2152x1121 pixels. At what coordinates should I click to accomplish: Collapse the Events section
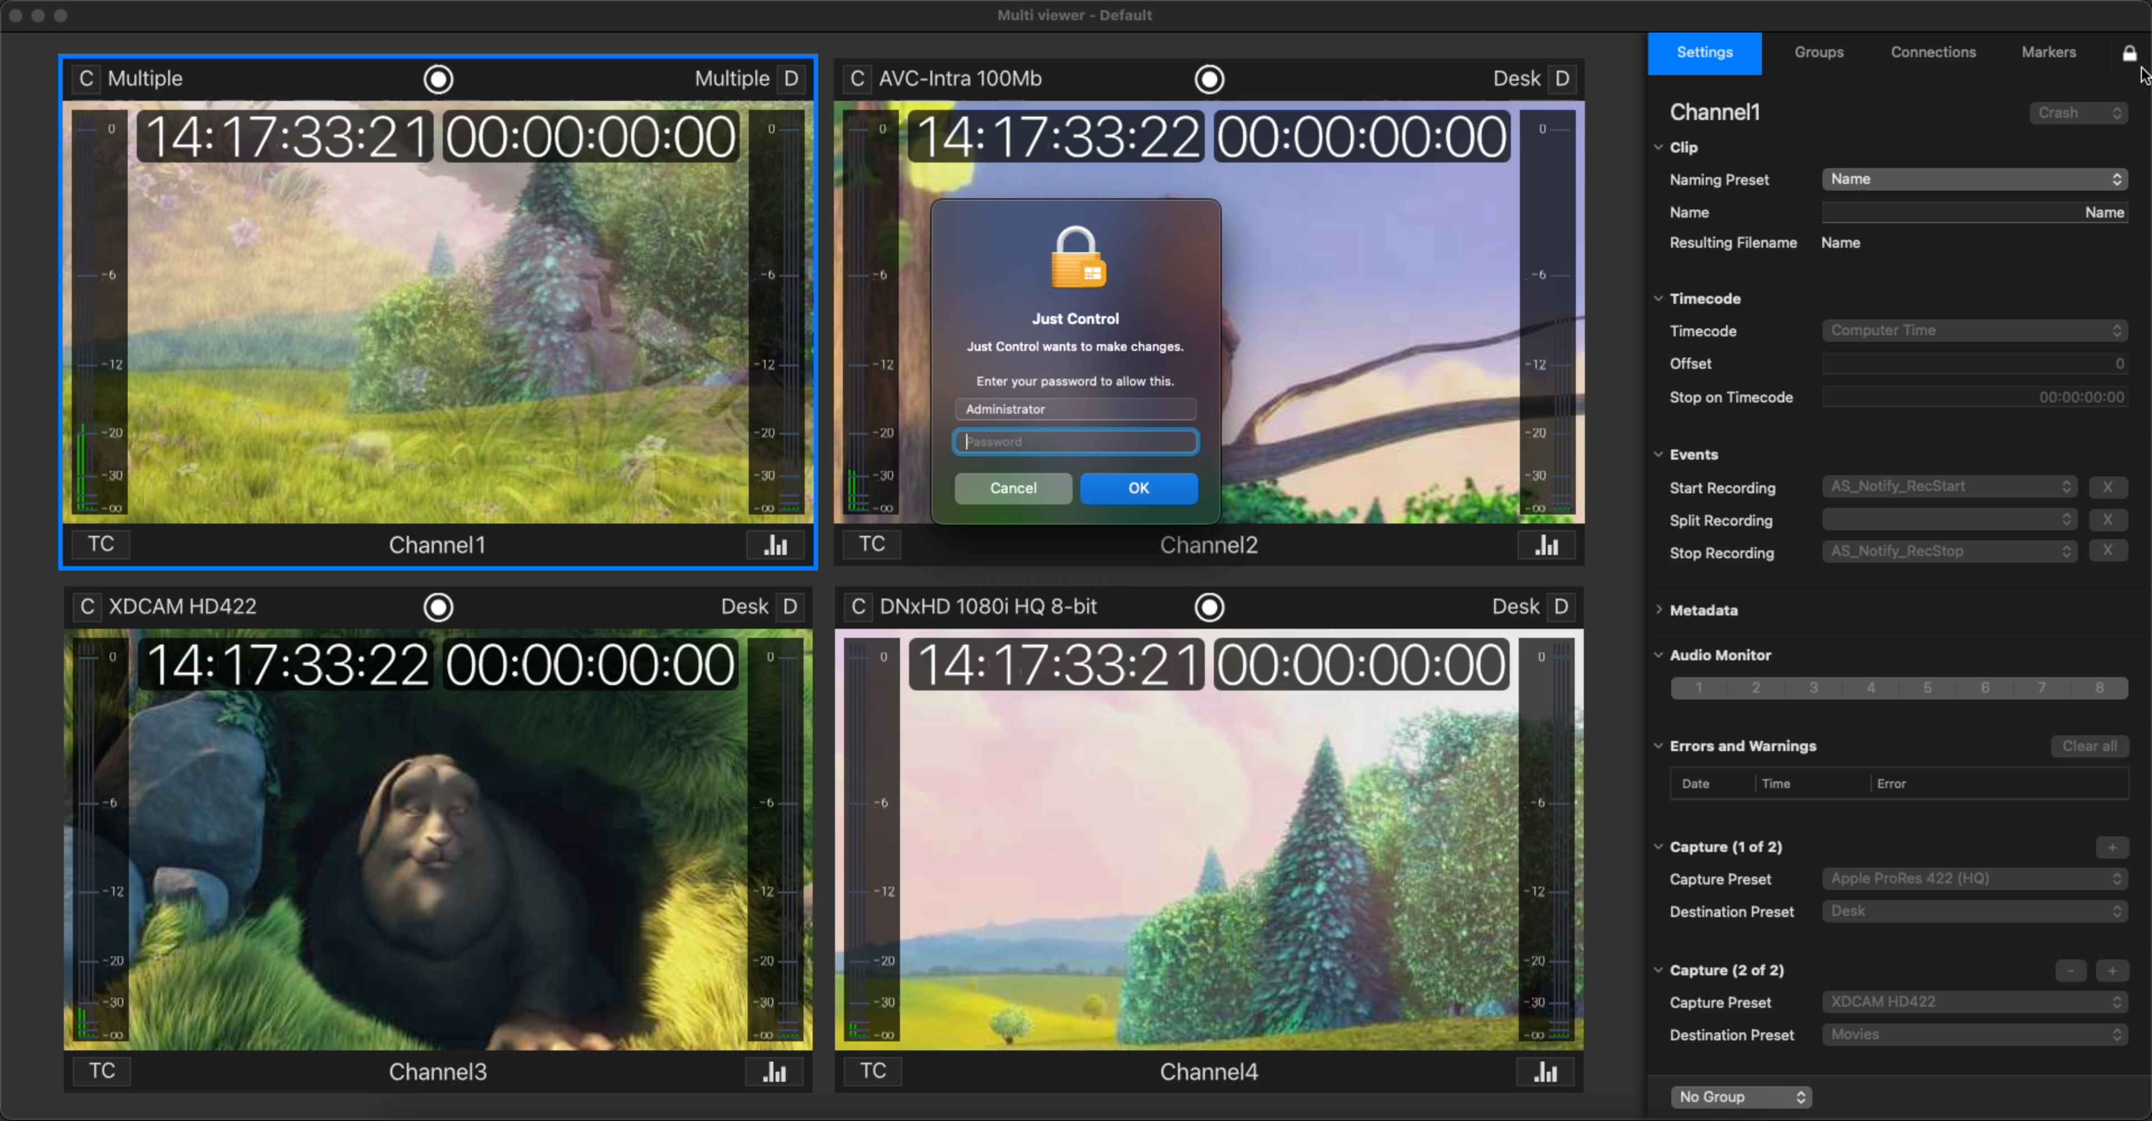coord(1659,455)
